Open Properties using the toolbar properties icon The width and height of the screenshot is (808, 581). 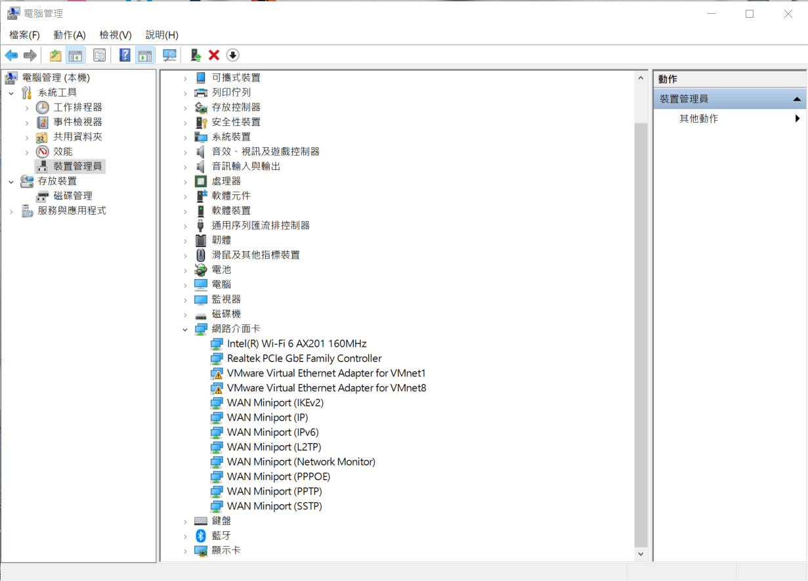pyautogui.click(x=99, y=55)
